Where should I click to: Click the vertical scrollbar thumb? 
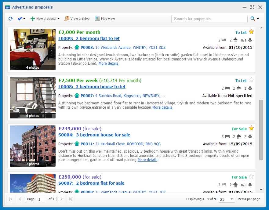click(x=261, y=130)
